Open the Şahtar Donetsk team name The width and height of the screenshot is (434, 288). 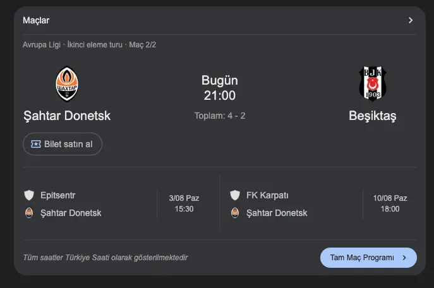[x=67, y=116]
